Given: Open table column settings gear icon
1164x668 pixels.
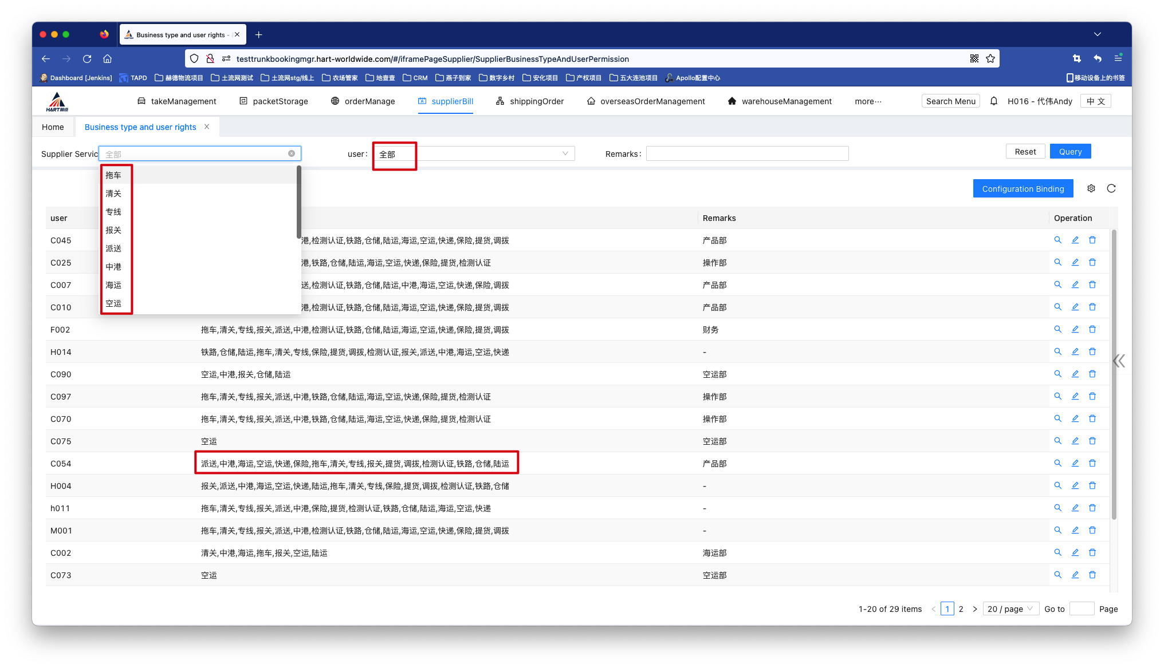Looking at the screenshot, I should (x=1091, y=188).
